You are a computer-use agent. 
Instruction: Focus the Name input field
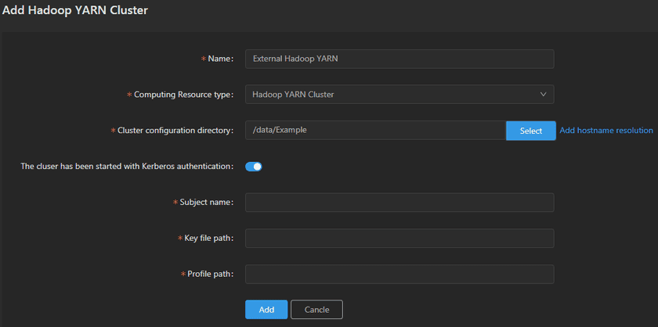tap(399, 59)
